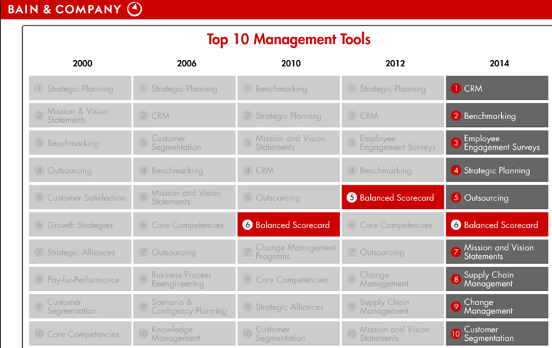Select Balanced Scorecard in the 2012 column
Screen dimensions: 552x348
[x=393, y=197]
